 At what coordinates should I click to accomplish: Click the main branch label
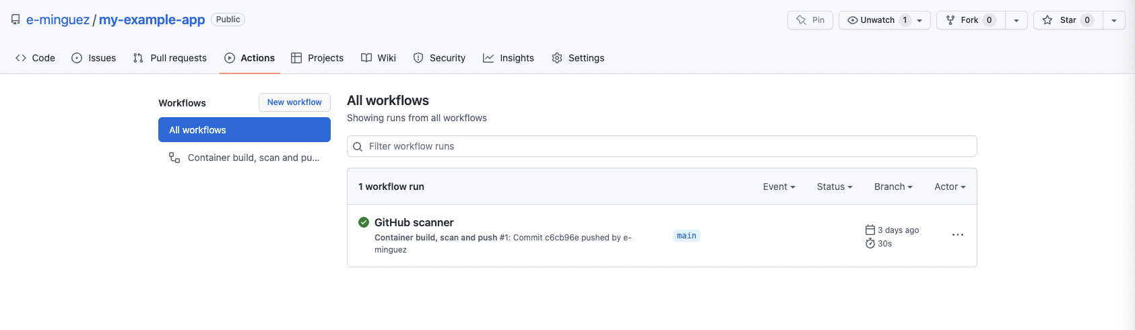click(686, 236)
